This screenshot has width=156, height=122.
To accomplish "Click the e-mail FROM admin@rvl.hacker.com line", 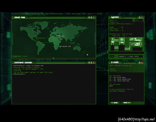I will point(120,66).
